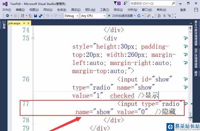Click the word-wrap glyph on line 75

[185, 38]
